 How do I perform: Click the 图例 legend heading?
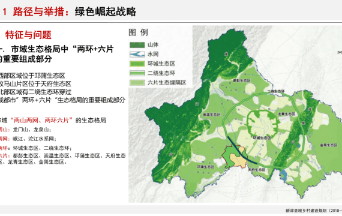138,32
